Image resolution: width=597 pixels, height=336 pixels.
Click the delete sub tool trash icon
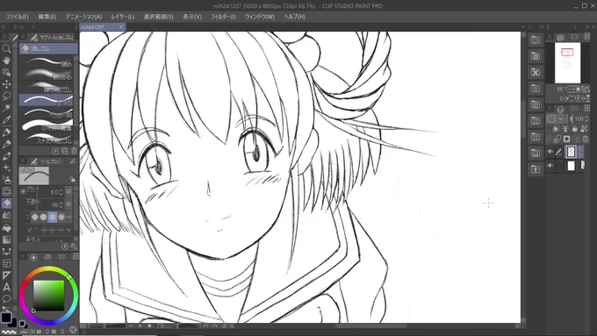tap(74, 151)
